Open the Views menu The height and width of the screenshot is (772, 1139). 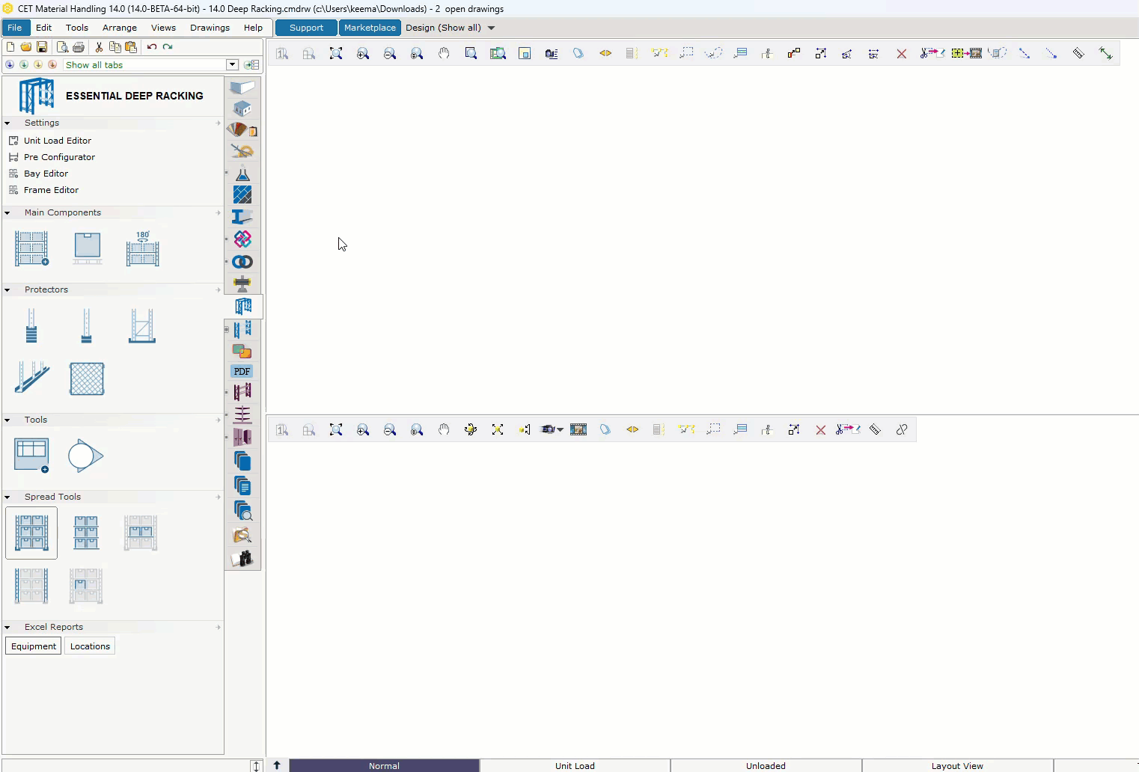point(163,28)
